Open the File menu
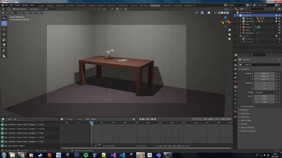282x158 pixels. (7, 5)
